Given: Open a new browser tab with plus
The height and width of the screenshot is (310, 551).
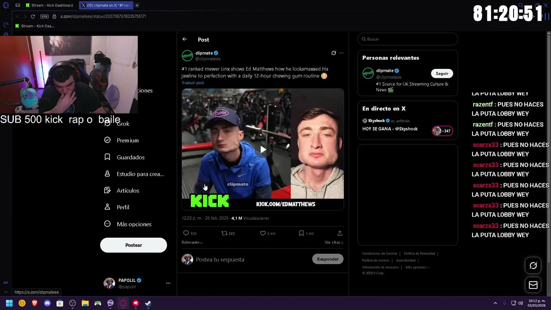Looking at the screenshot, I should point(137,5).
